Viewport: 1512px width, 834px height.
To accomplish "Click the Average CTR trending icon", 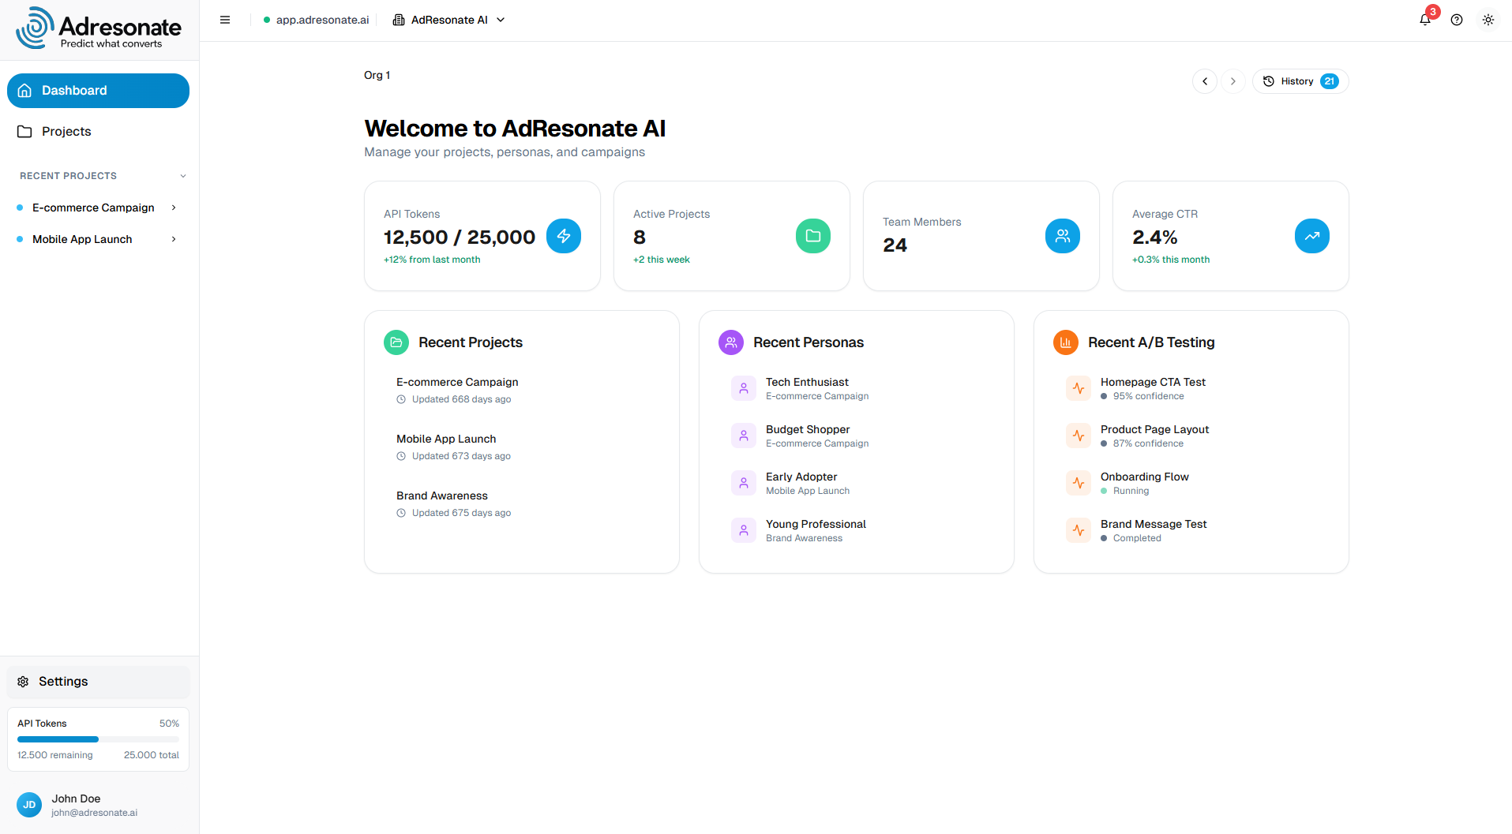I will coord(1311,236).
